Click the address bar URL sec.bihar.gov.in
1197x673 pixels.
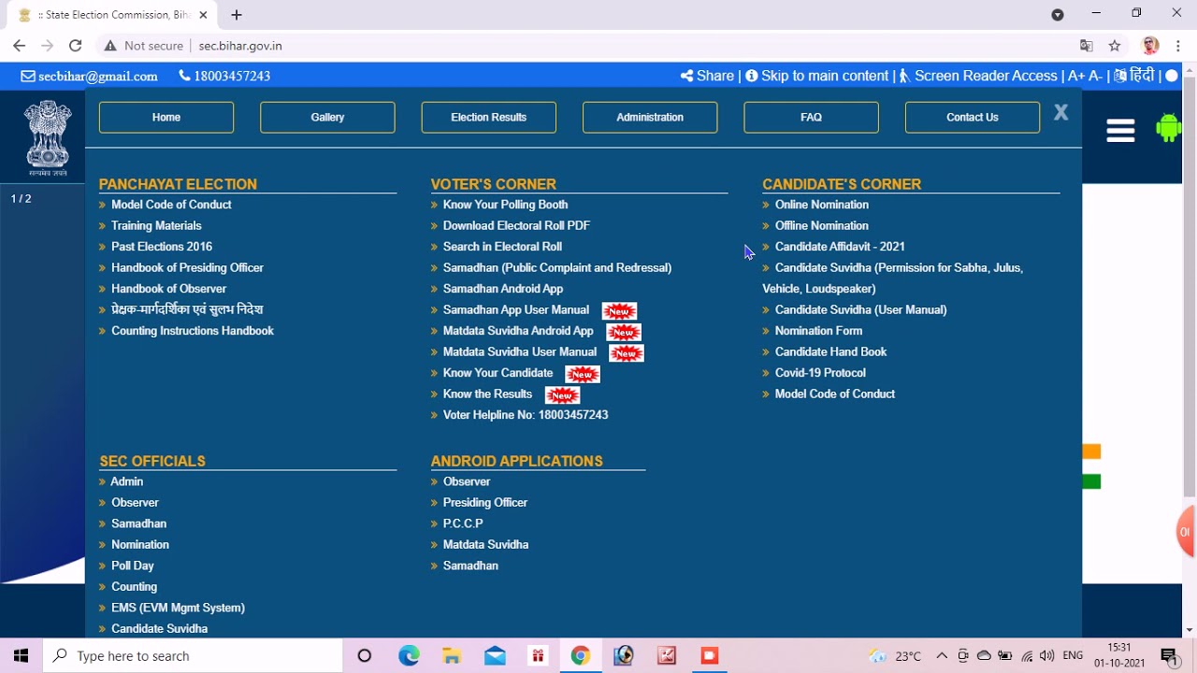pyautogui.click(x=240, y=46)
